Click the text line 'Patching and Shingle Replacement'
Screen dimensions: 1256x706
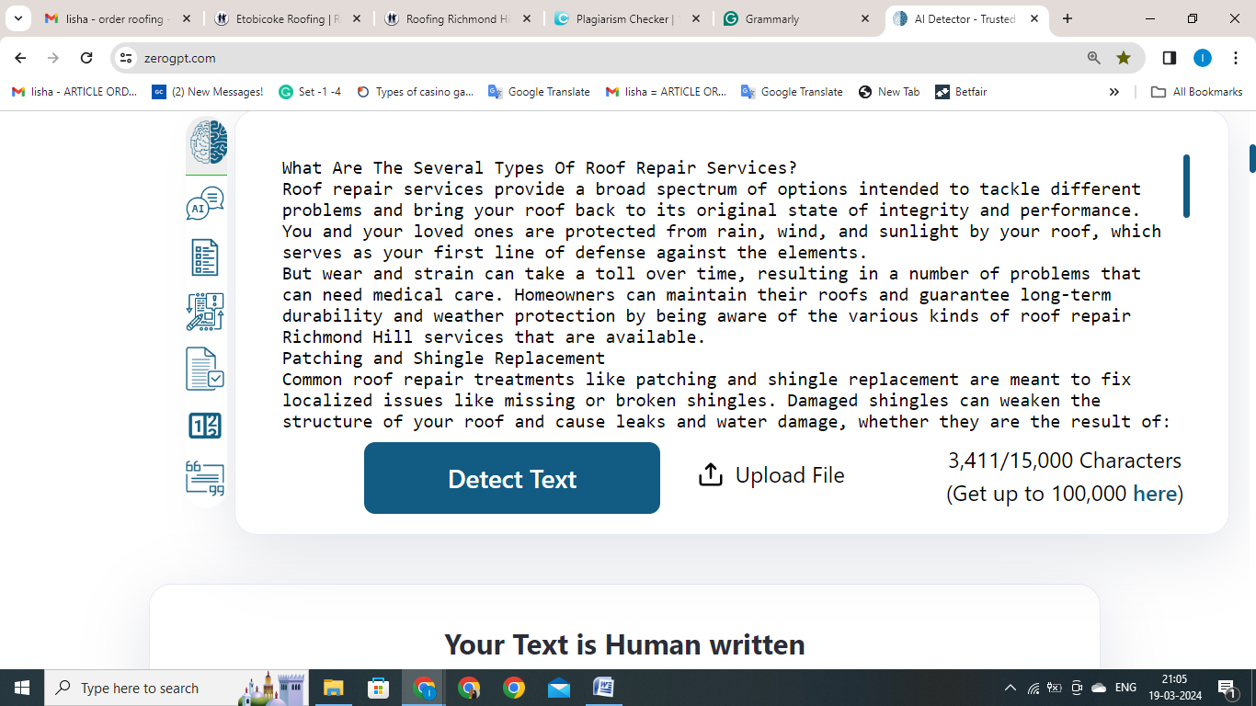[443, 359]
